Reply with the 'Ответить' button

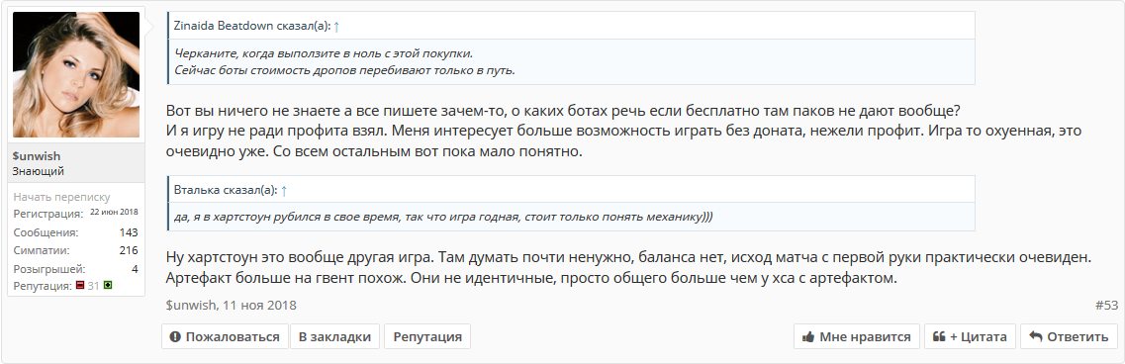coord(1069,336)
